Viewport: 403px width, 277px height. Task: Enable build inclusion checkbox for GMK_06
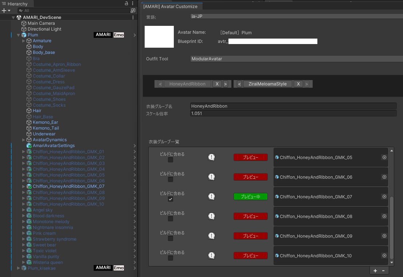point(171,179)
